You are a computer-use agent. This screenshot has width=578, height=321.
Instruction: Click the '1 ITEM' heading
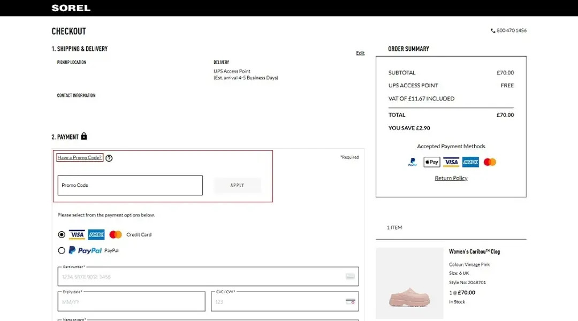pos(394,227)
